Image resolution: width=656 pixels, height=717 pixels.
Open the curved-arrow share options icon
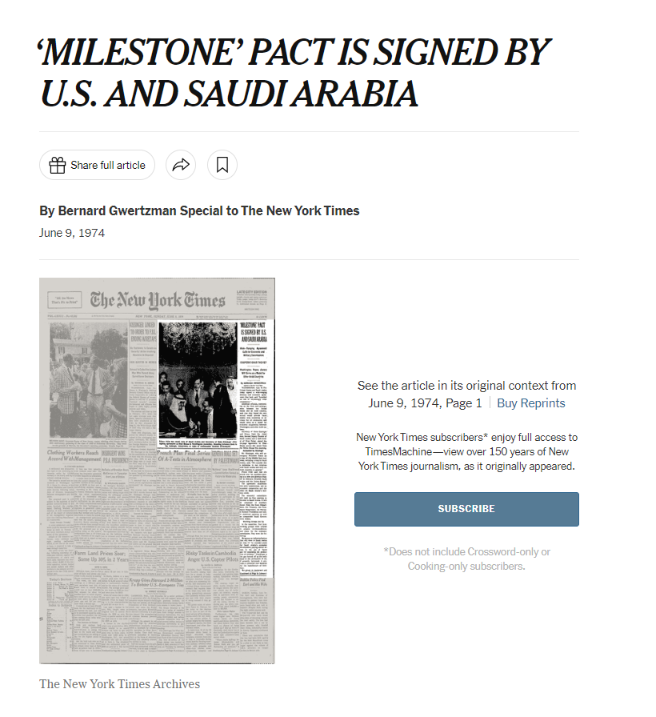click(x=181, y=165)
